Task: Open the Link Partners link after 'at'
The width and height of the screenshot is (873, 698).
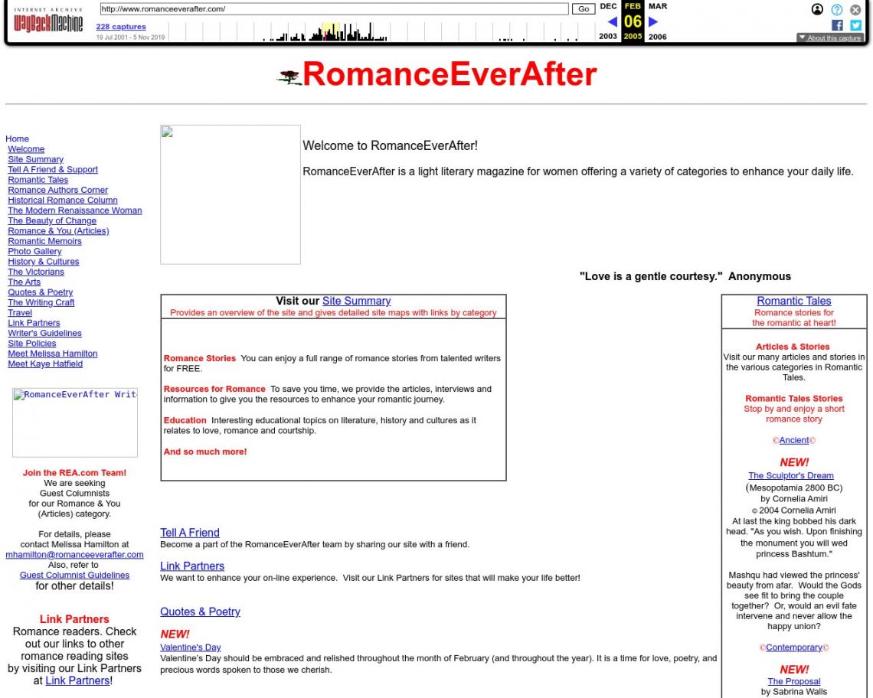Action: pyautogui.click(x=77, y=680)
